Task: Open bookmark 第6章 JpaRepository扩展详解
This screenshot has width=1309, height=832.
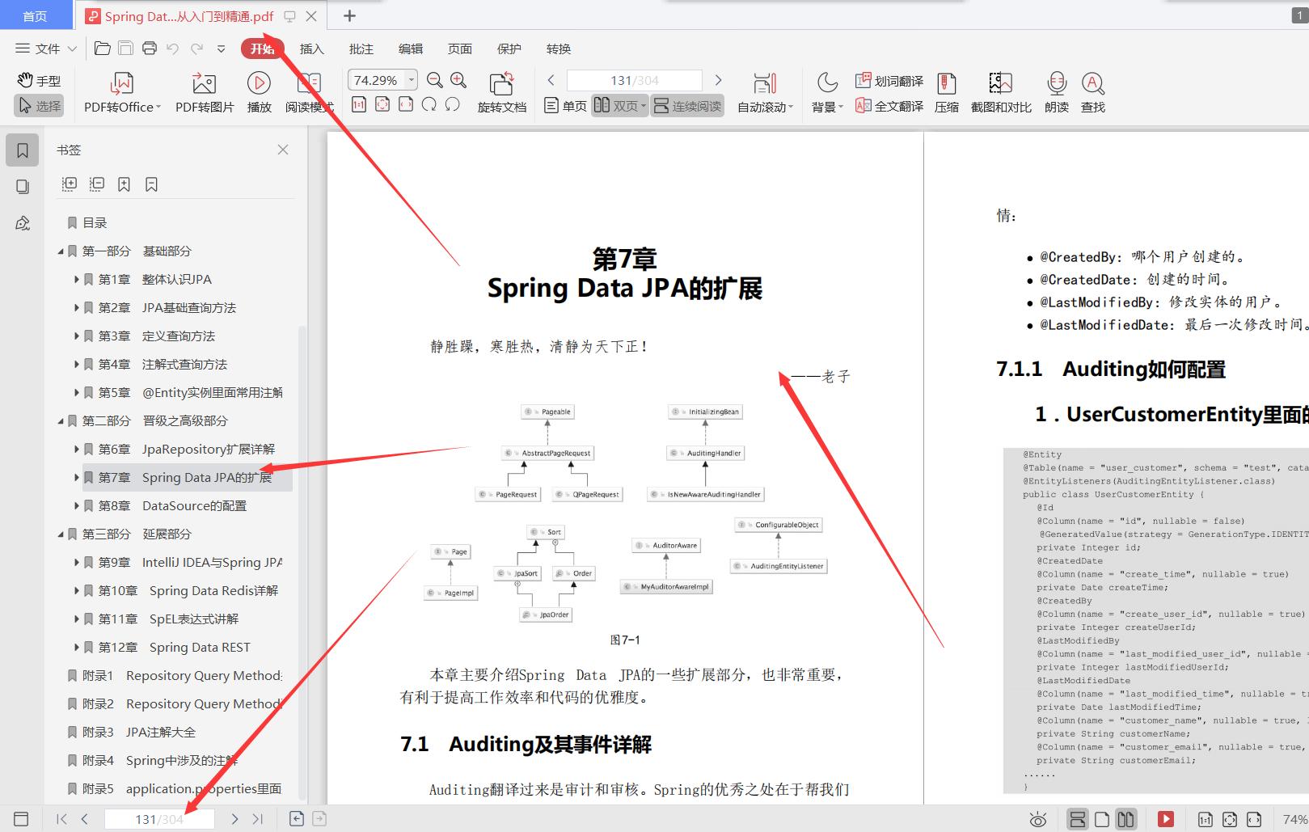Action: tap(187, 450)
